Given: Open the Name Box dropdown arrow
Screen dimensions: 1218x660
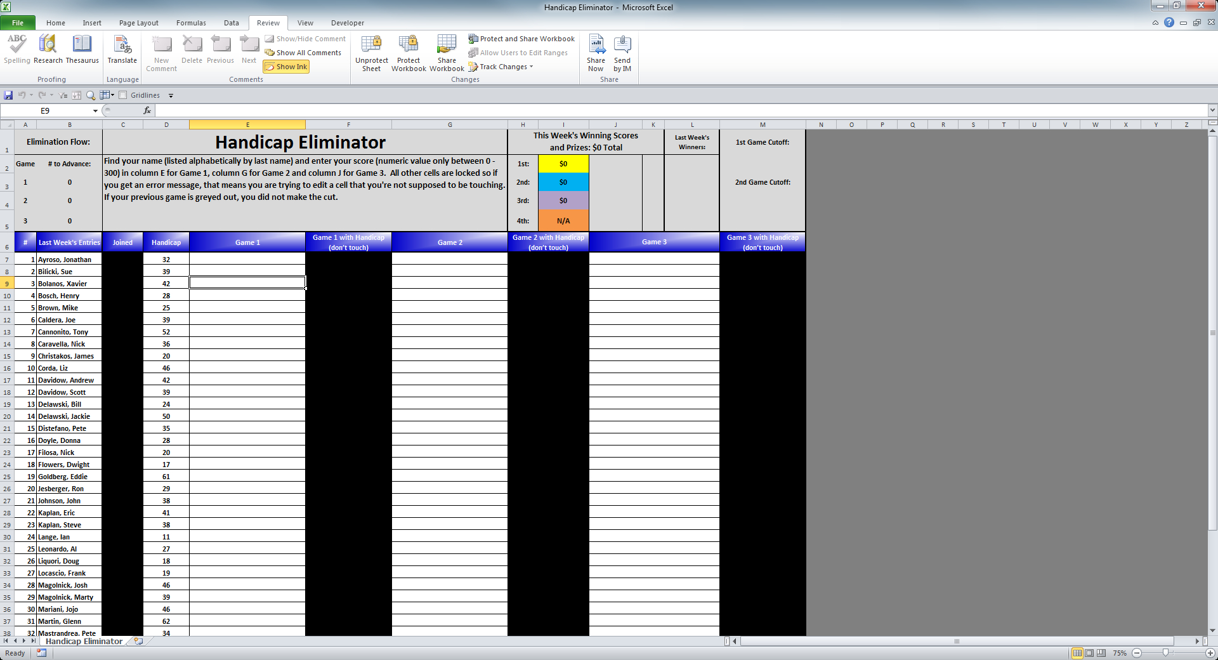Looking at the screenshot, I should tap(95, 111).
